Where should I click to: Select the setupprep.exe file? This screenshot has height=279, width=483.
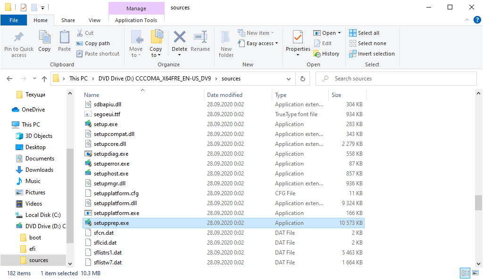point(224,223)
